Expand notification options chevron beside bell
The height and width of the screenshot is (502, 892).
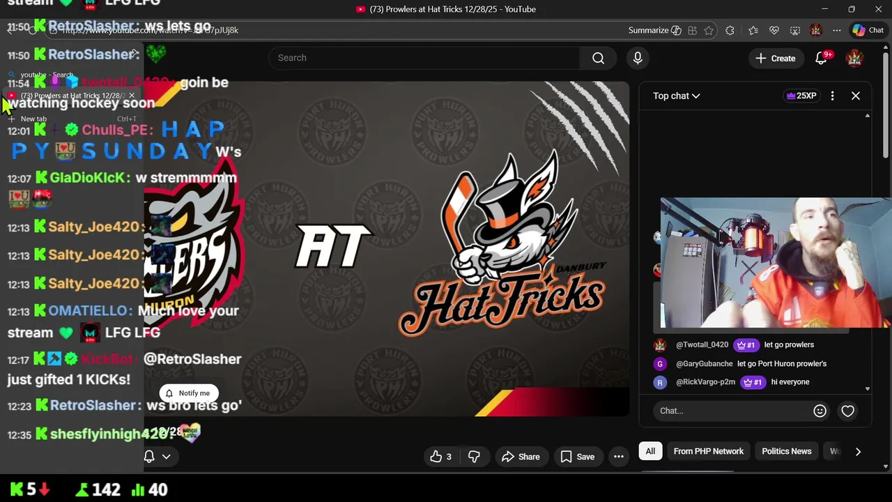coord(166,457)
